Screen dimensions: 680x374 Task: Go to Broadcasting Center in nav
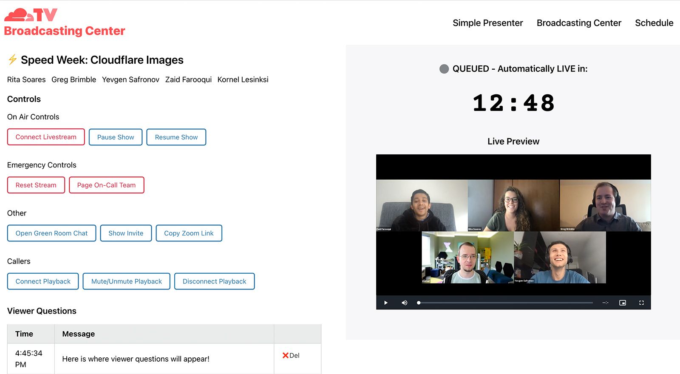[x=579, y=23]
